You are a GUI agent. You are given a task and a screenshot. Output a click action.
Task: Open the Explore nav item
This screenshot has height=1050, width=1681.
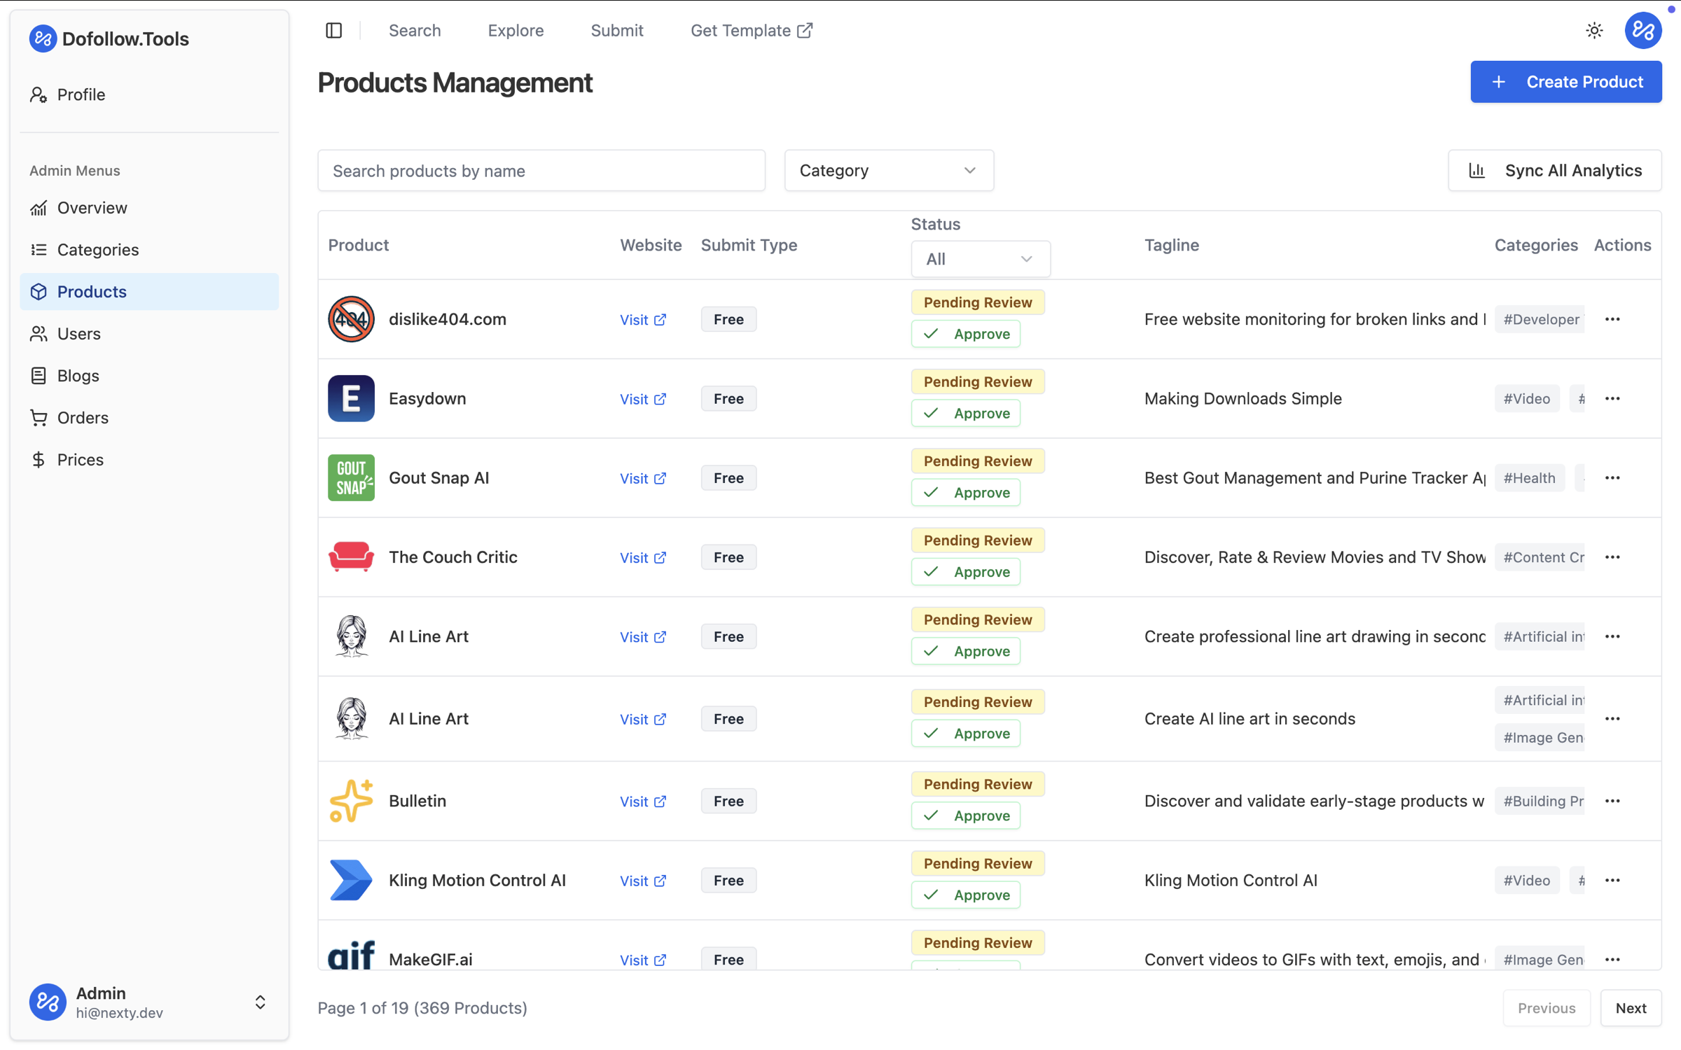click(x=516, y=31)
